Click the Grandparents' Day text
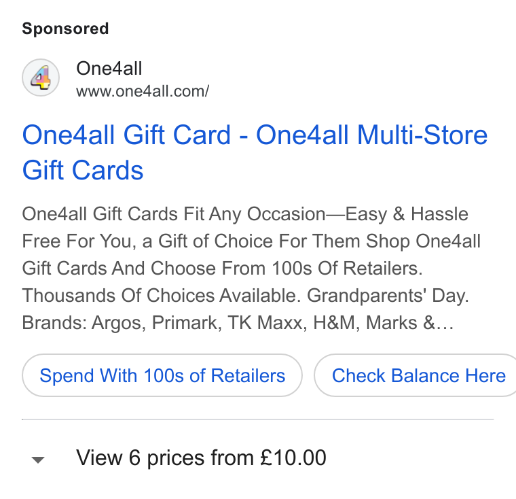The height and width of the screenshot is (499, 516). 388,296
